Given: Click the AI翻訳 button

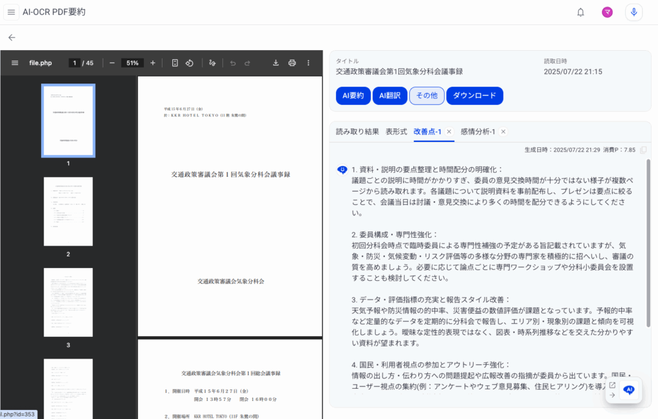Looking at the screenshot, I should [390, 96].
